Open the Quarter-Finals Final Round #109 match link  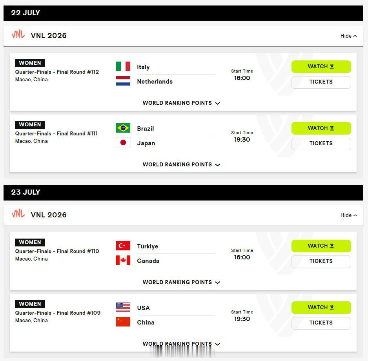58,313
